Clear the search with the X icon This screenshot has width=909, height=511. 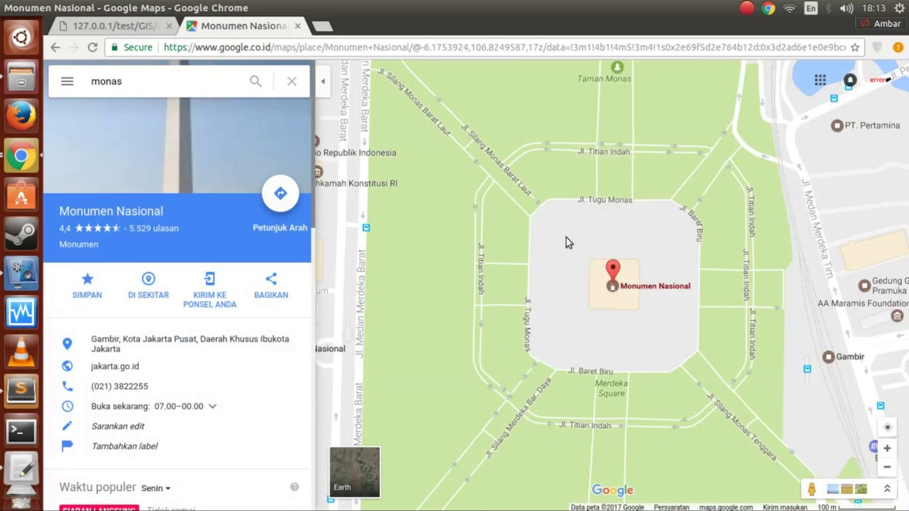pyautogui.click(x=292, y=81)
